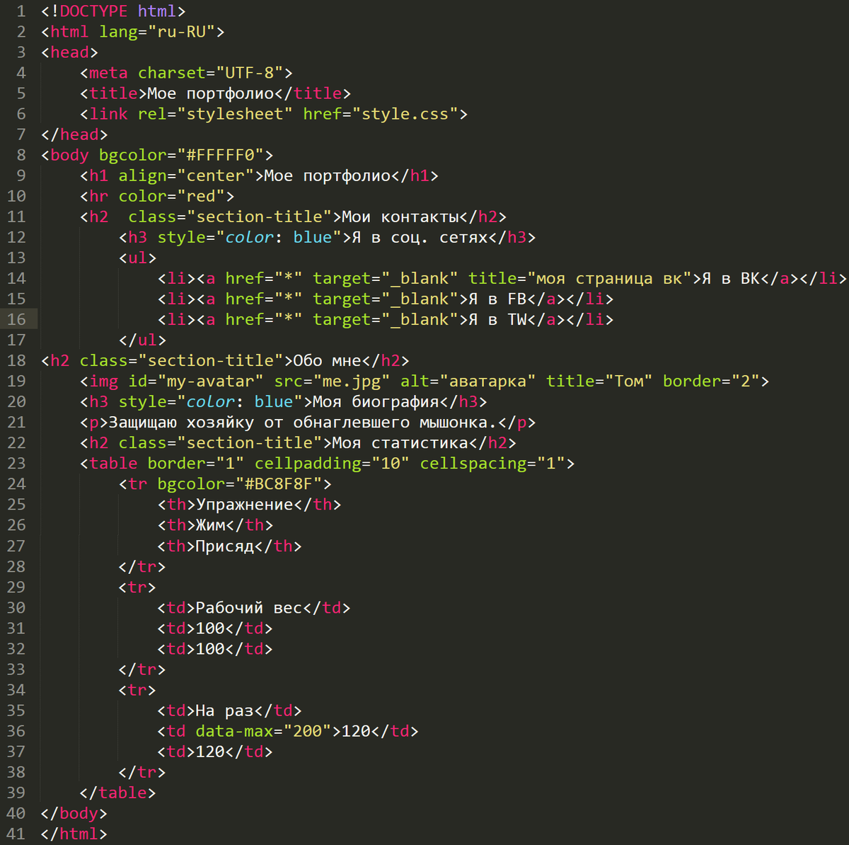Click the "Обо мне" heading text
The height and width of the screenshot is (845, 849).
pyautogui.click(x=328, y=360)
